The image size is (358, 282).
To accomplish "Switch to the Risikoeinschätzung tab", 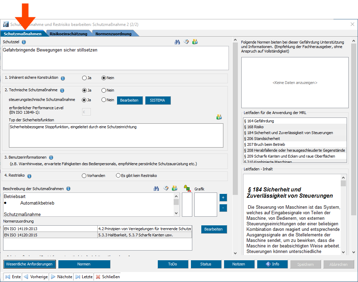I will coord(68,34).
